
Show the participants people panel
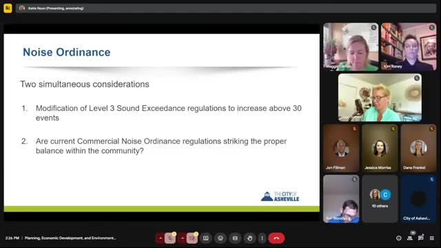click(410, 238)
